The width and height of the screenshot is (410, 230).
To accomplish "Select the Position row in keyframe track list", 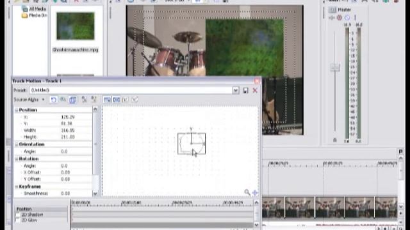I will 41,209.
